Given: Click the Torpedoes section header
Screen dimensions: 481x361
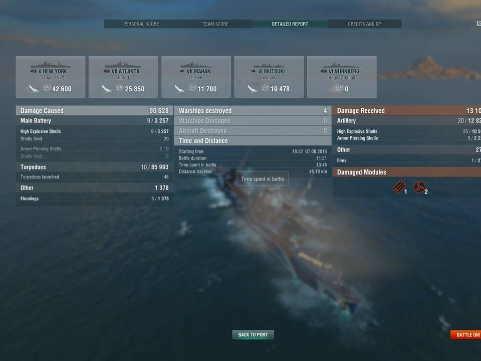Looking at the screenshot, I should click(x=95, y=167).
